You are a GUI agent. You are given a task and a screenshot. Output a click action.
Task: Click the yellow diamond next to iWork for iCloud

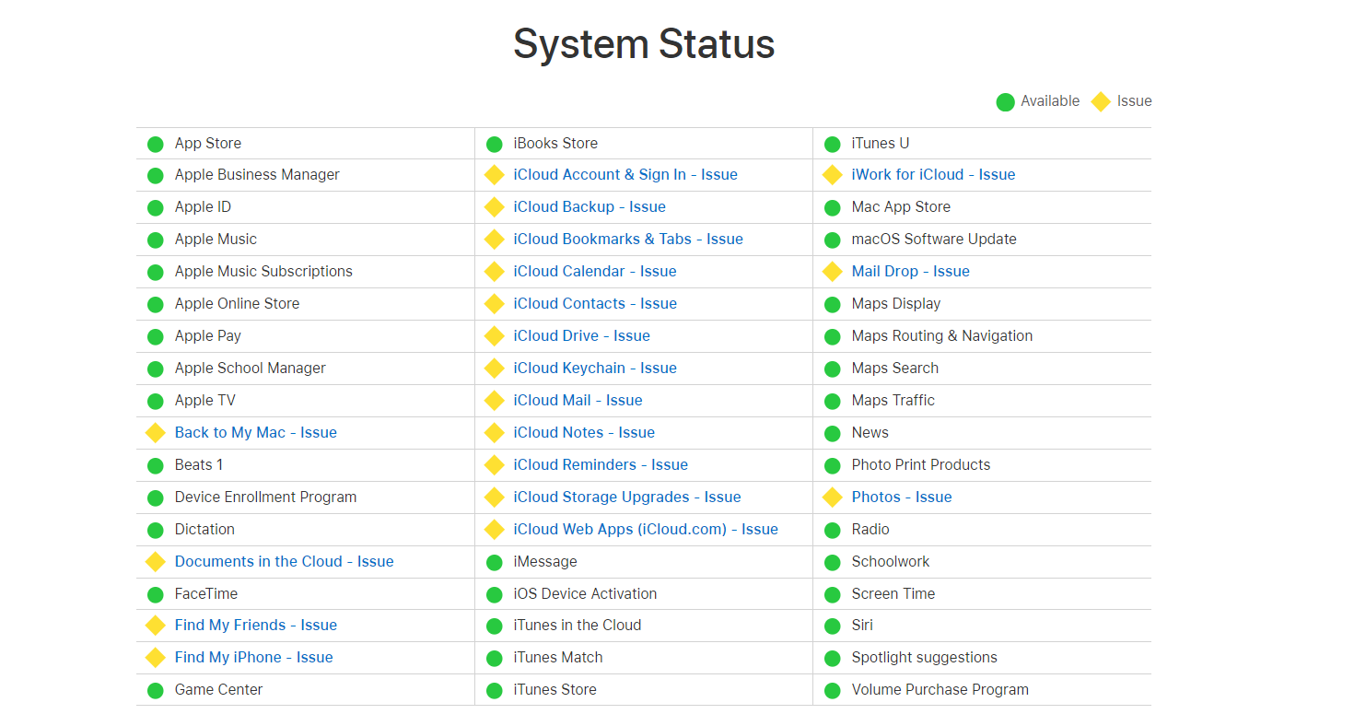pos(833,175)
